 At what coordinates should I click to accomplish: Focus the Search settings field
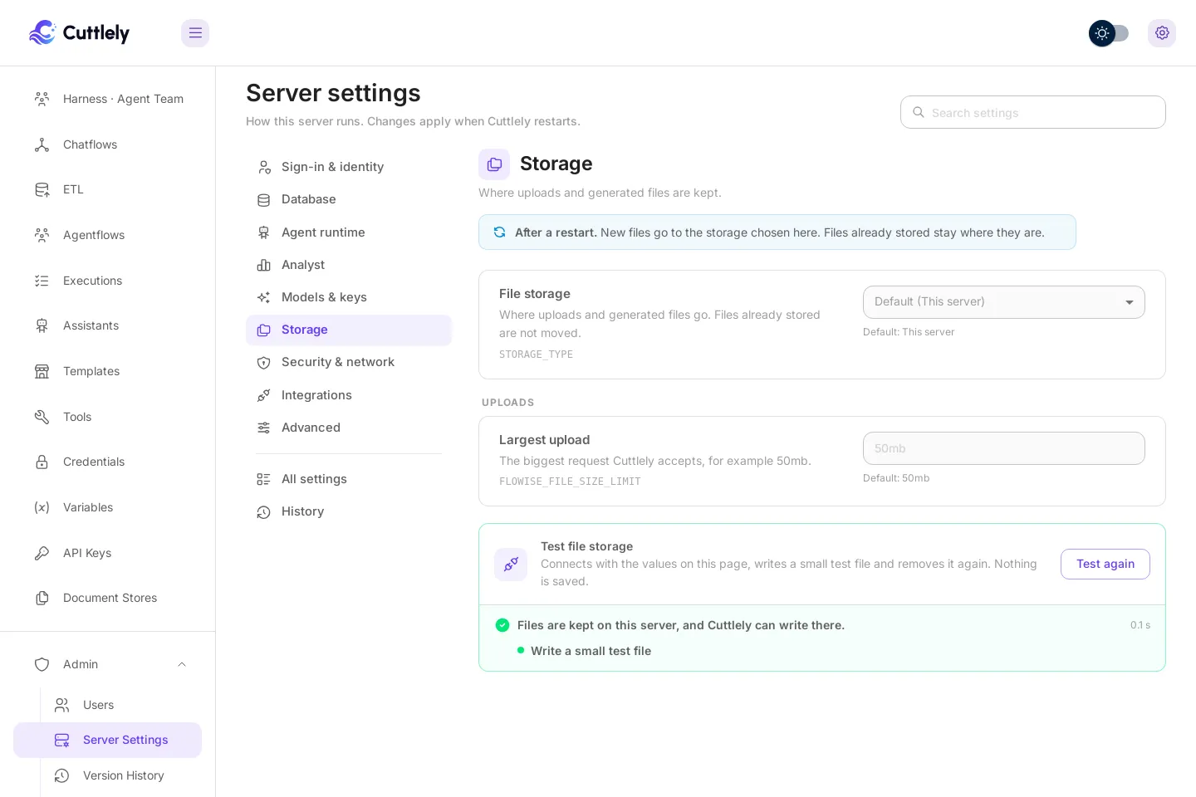[1033, 112]
